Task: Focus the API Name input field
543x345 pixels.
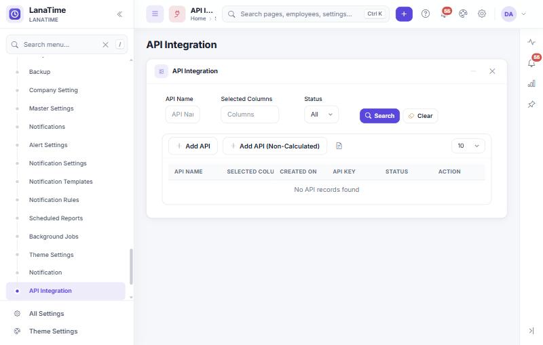Action: point(183,115)
